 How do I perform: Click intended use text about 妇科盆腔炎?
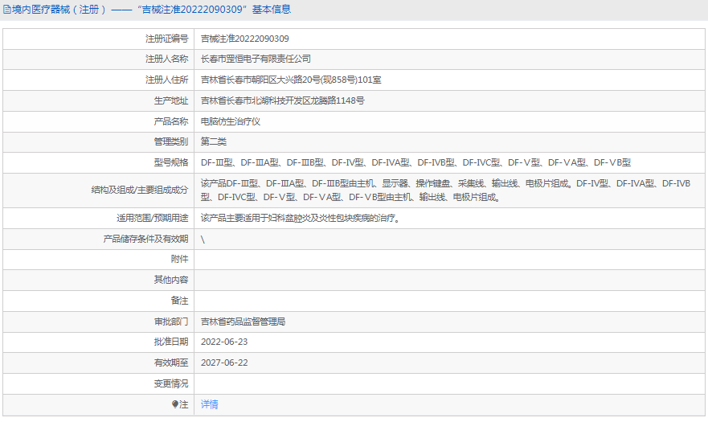click(x=300, y=218)
